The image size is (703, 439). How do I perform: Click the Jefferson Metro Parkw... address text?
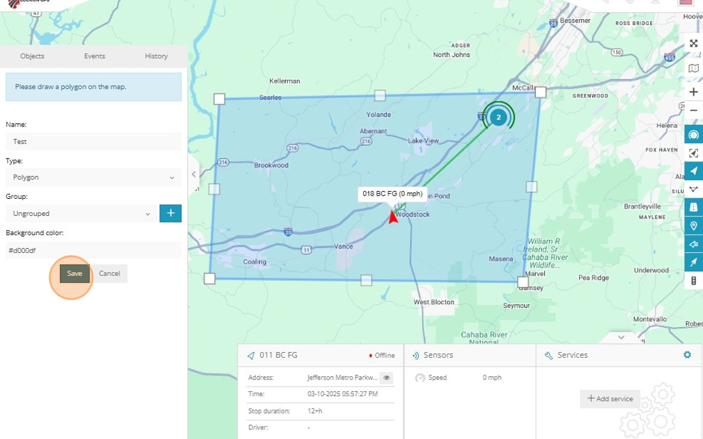342,378
